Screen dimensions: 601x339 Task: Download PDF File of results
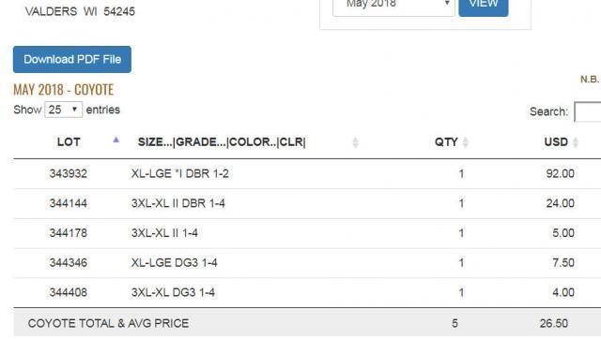72,59
